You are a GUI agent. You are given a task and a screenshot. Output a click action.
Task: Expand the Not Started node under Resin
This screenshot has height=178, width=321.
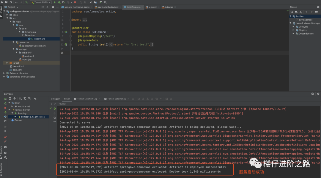coord(12,107)
